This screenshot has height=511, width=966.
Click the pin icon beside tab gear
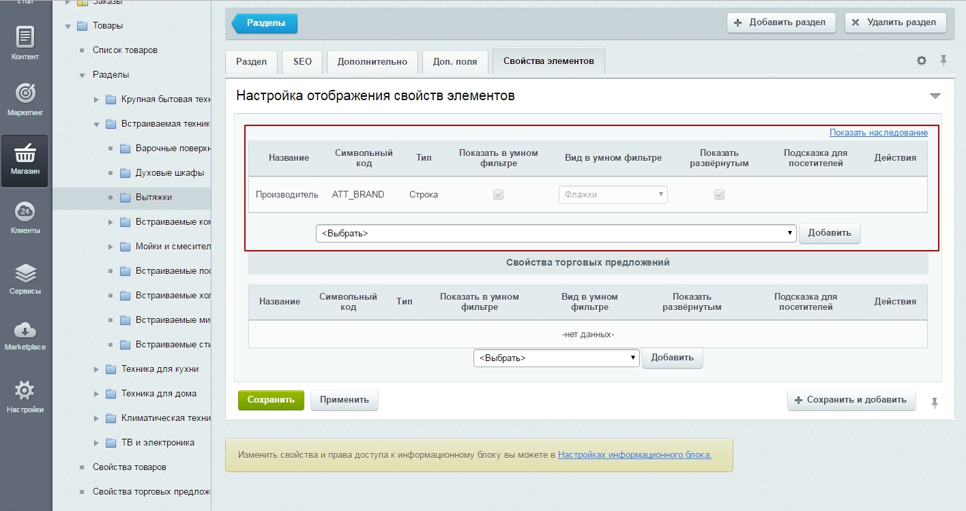(943, 61)
